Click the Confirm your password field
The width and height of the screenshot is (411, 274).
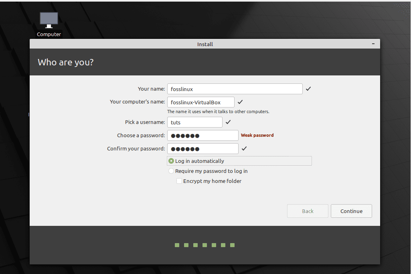click(202, 148)
